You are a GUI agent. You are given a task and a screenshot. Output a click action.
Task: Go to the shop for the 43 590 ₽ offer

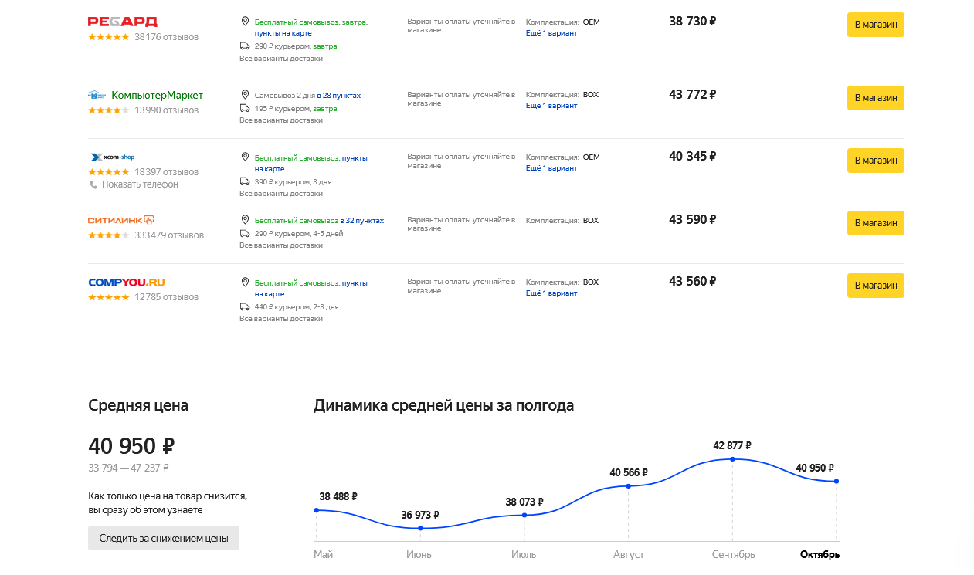click(x=875, y=223)
